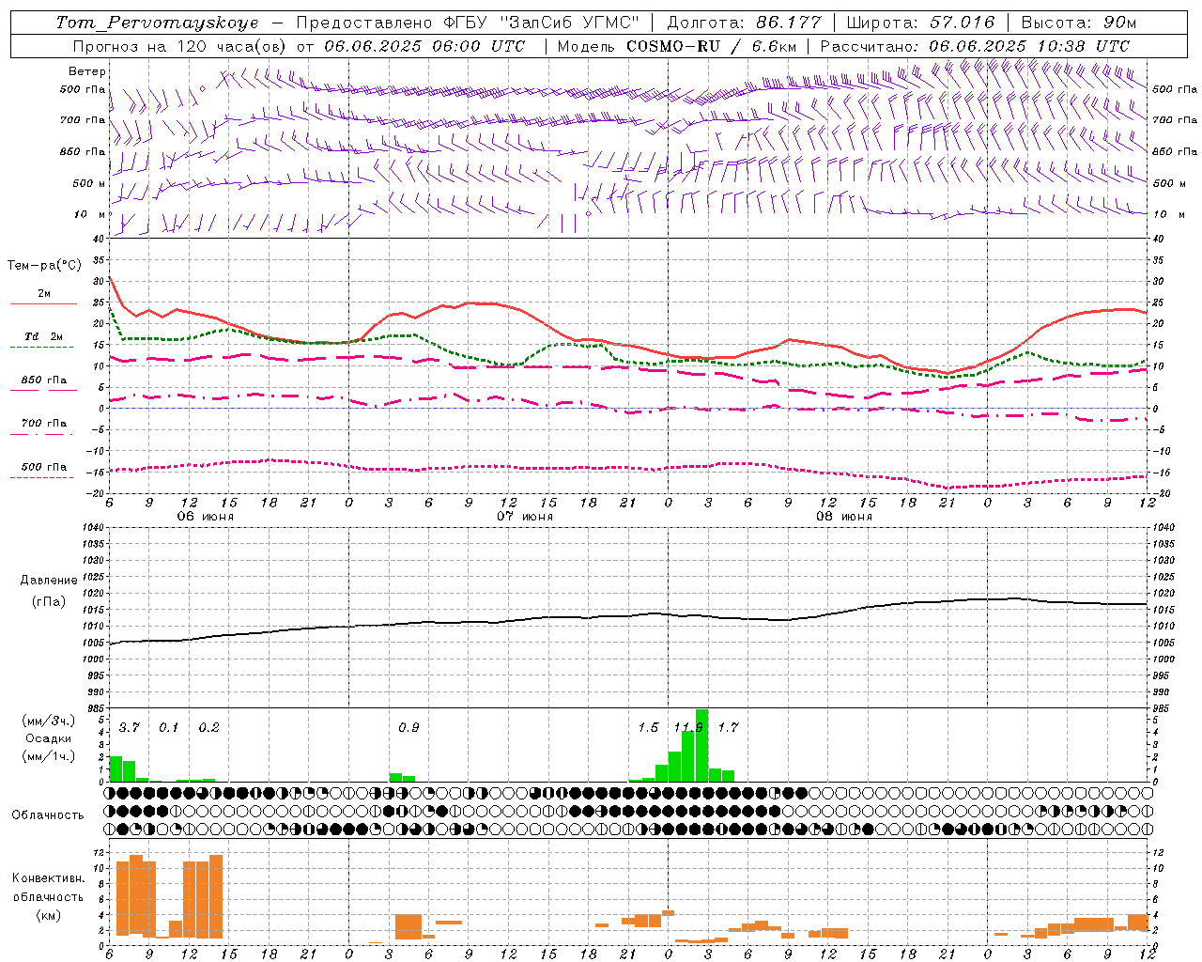The width and height of the screenshot is (1202, 962).
Task: Click the 1.5 precipitation total
Action: tap(648, 727)
